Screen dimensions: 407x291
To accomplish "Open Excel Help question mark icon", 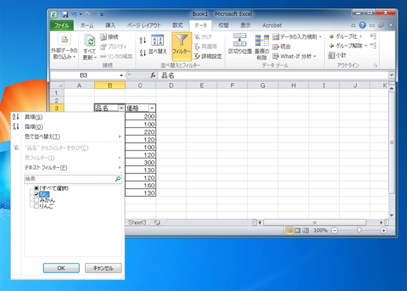I will (x=362, y=25).
